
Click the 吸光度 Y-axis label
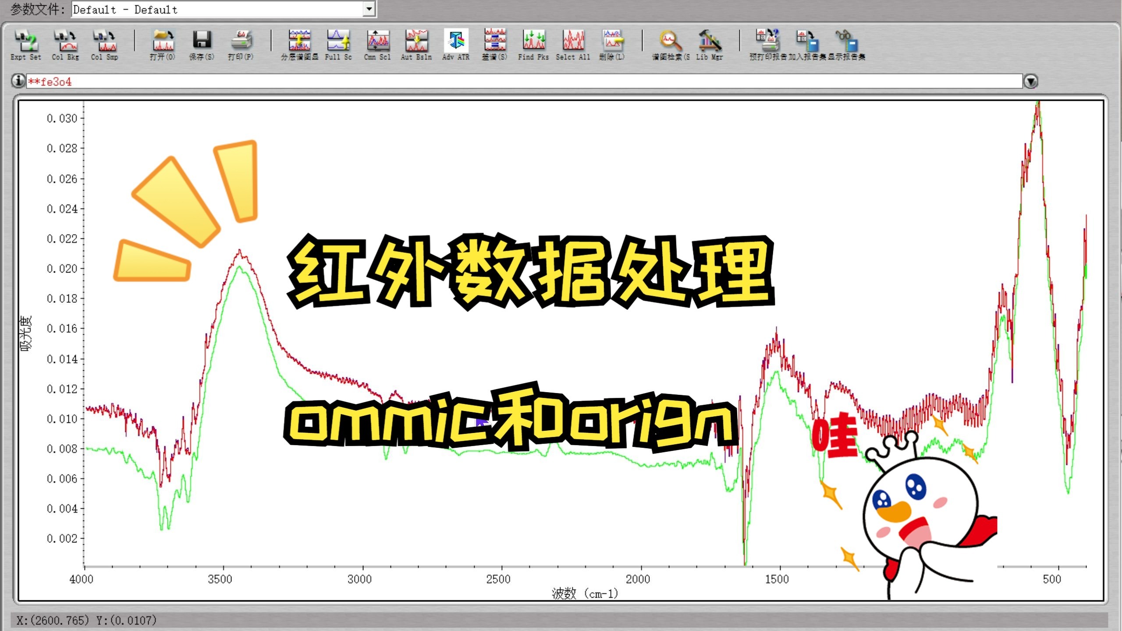[x=26, y=333]
